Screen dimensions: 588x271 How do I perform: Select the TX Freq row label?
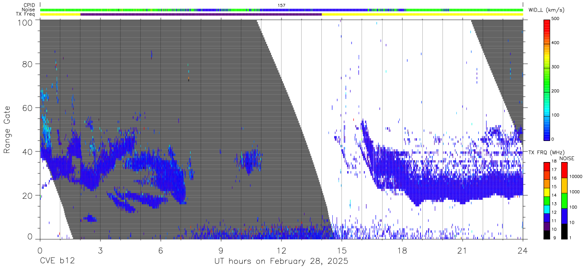(26, 14)
